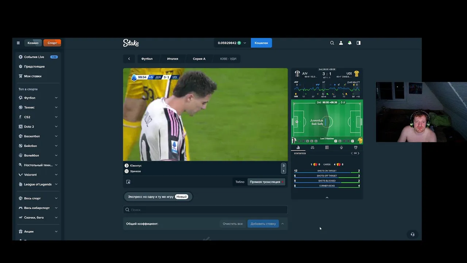Open the statistics bar chart tab in match widget
Image resolution: width=467 pixels, height=263 pixels.
tap(298, 148)
